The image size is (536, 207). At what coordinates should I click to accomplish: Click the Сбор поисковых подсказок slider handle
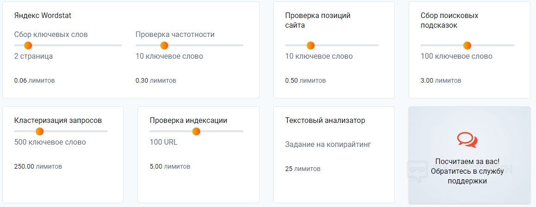pos(467,45)
